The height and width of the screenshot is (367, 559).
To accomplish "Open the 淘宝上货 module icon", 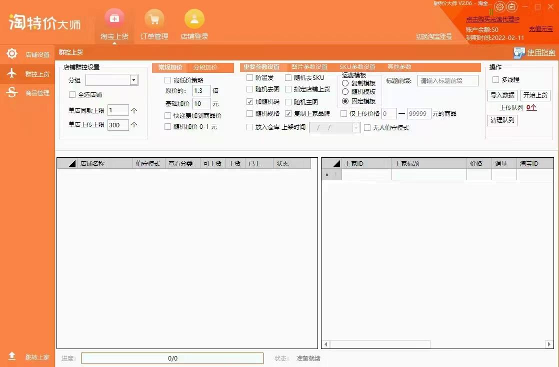I will [114, 18].
